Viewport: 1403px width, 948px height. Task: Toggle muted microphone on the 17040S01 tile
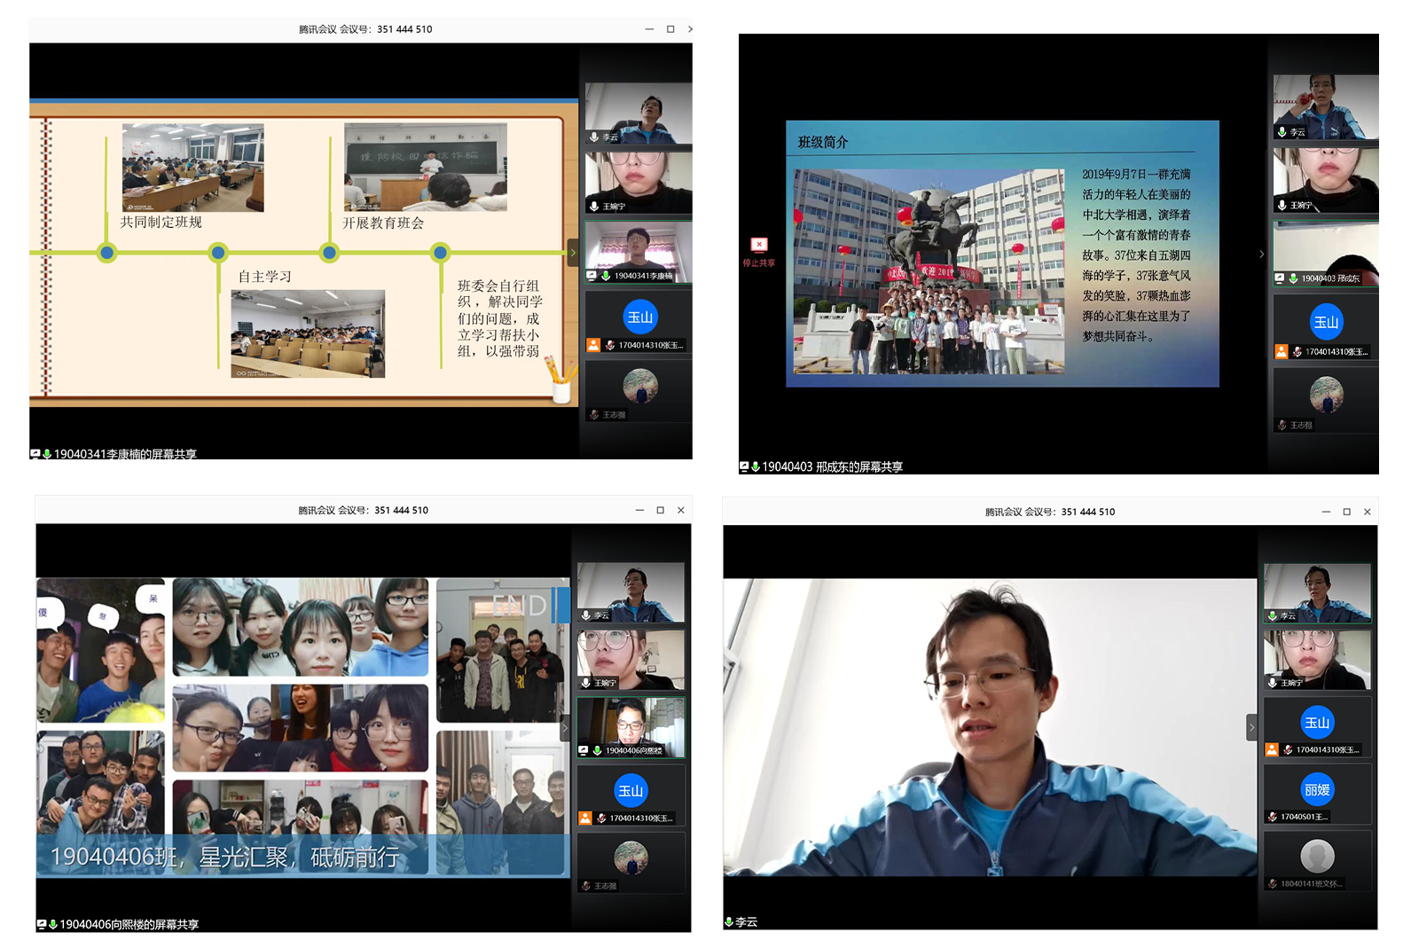tap(1273, 817)
